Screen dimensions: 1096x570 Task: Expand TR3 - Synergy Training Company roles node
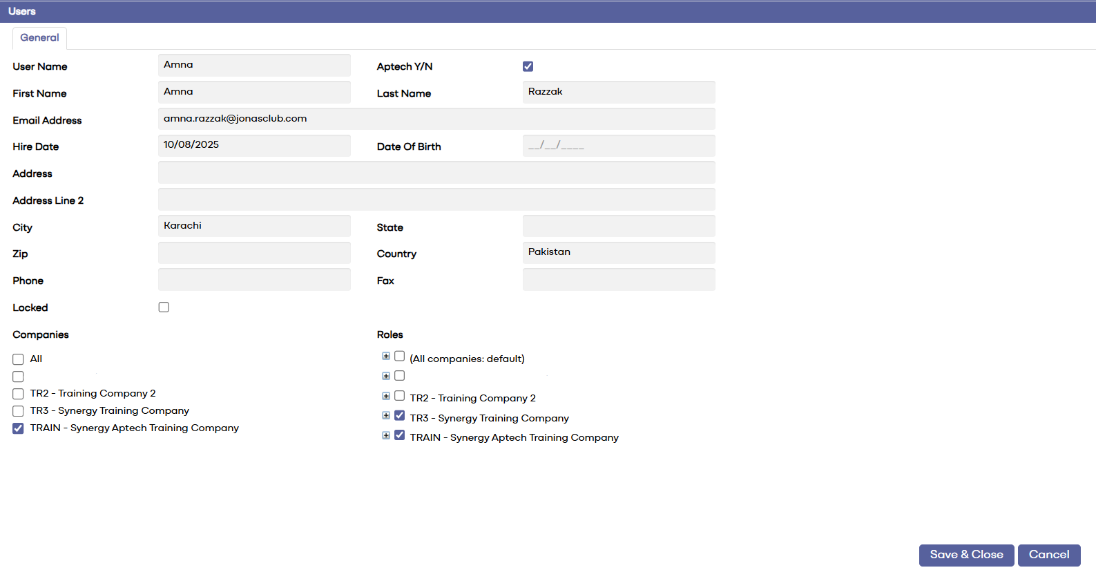[386, 416]
